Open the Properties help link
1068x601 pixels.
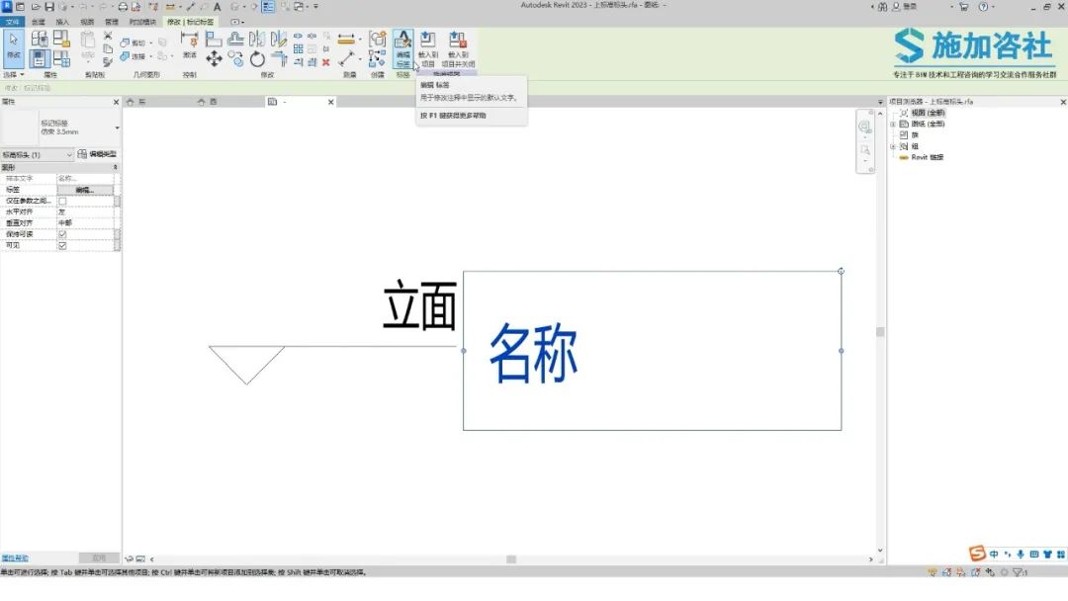(15, 558)
